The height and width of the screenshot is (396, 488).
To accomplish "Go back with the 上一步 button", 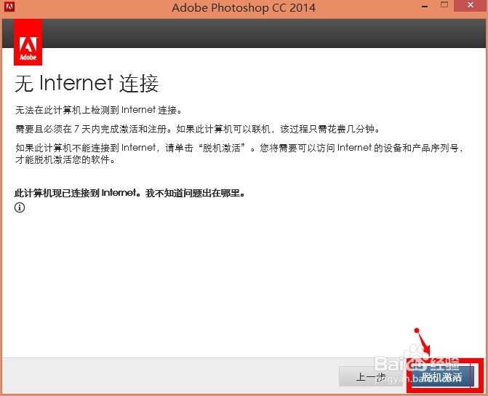I will click(x=372, y=376).
